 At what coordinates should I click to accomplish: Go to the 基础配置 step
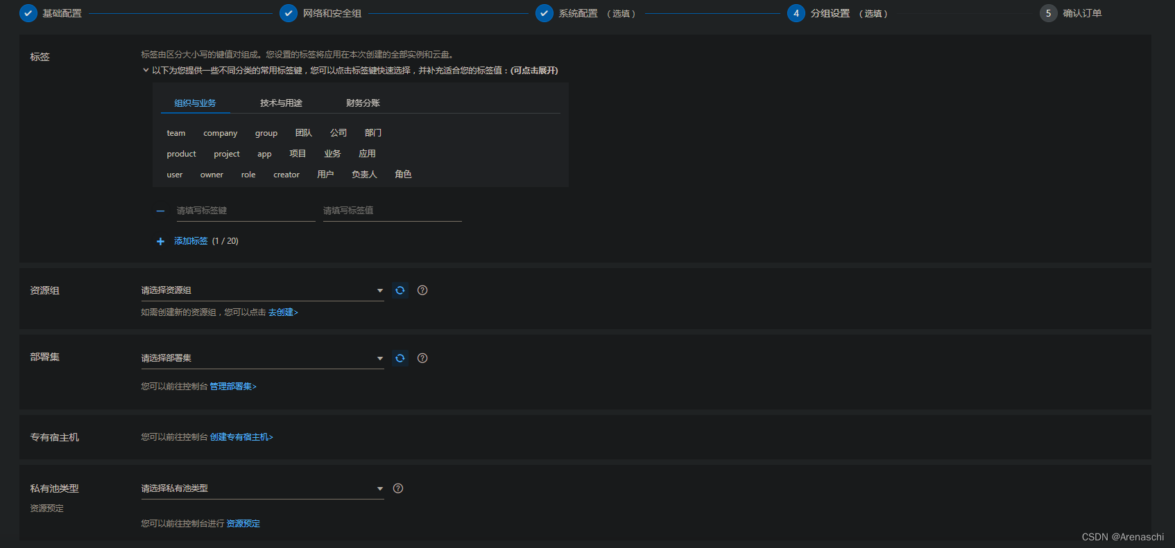coord(62,13)
